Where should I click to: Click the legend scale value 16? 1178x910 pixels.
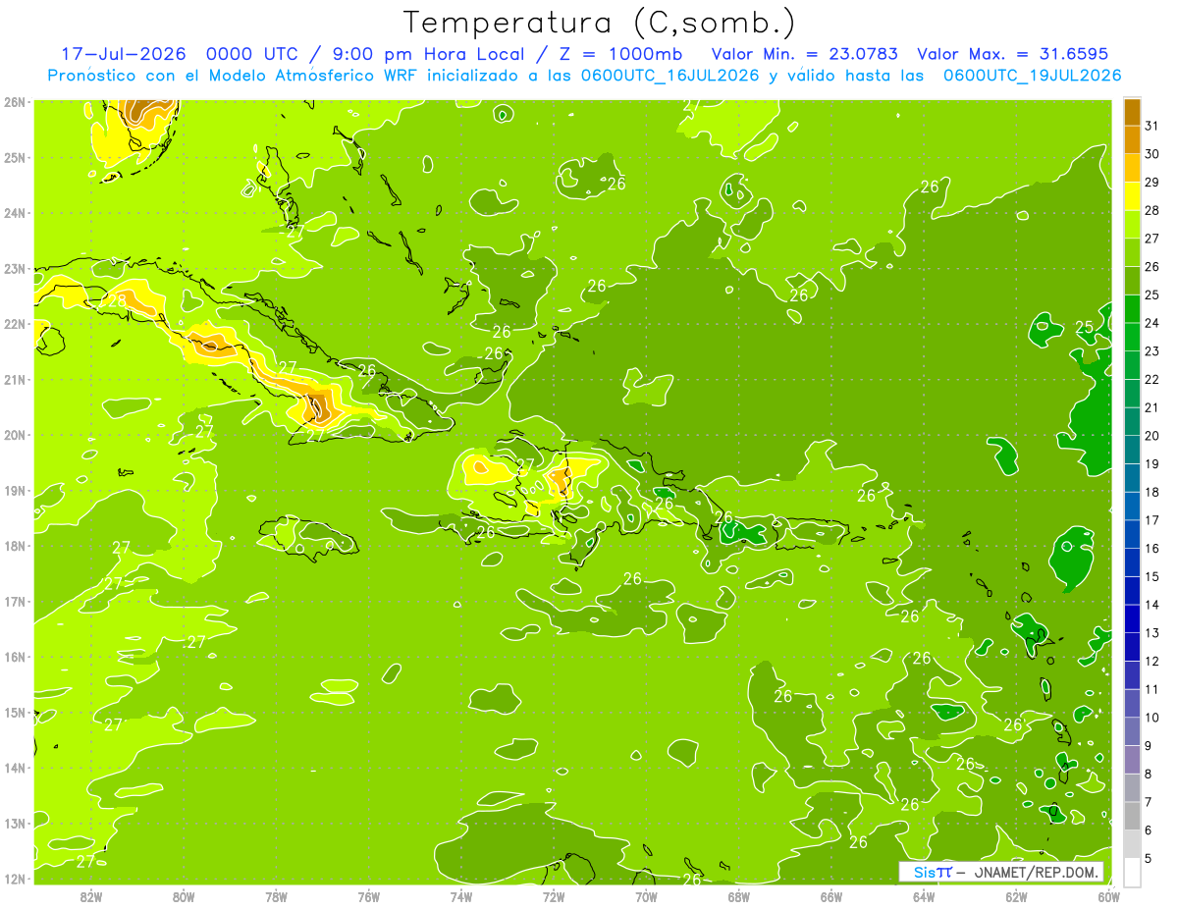[1151, 549]
